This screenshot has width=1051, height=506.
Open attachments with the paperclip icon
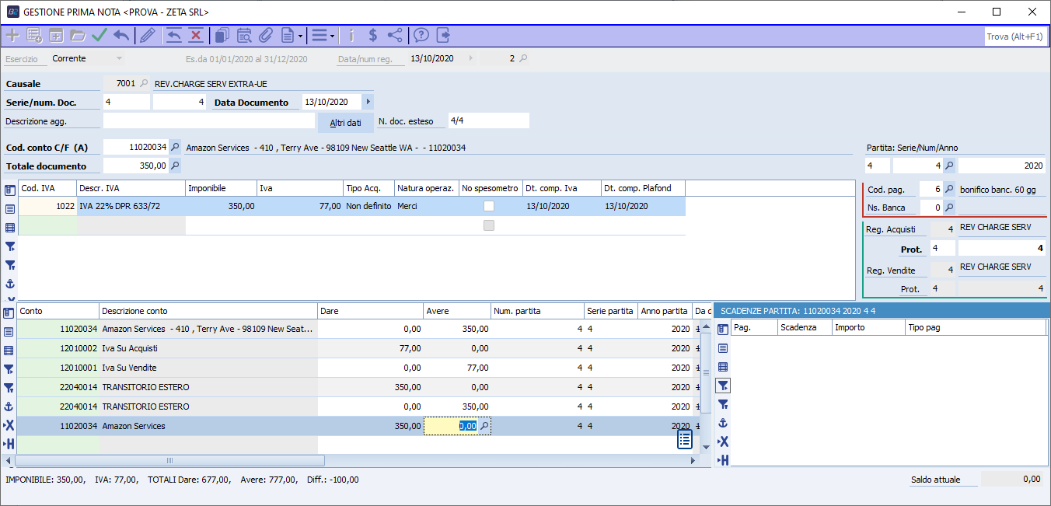(265, 35)
